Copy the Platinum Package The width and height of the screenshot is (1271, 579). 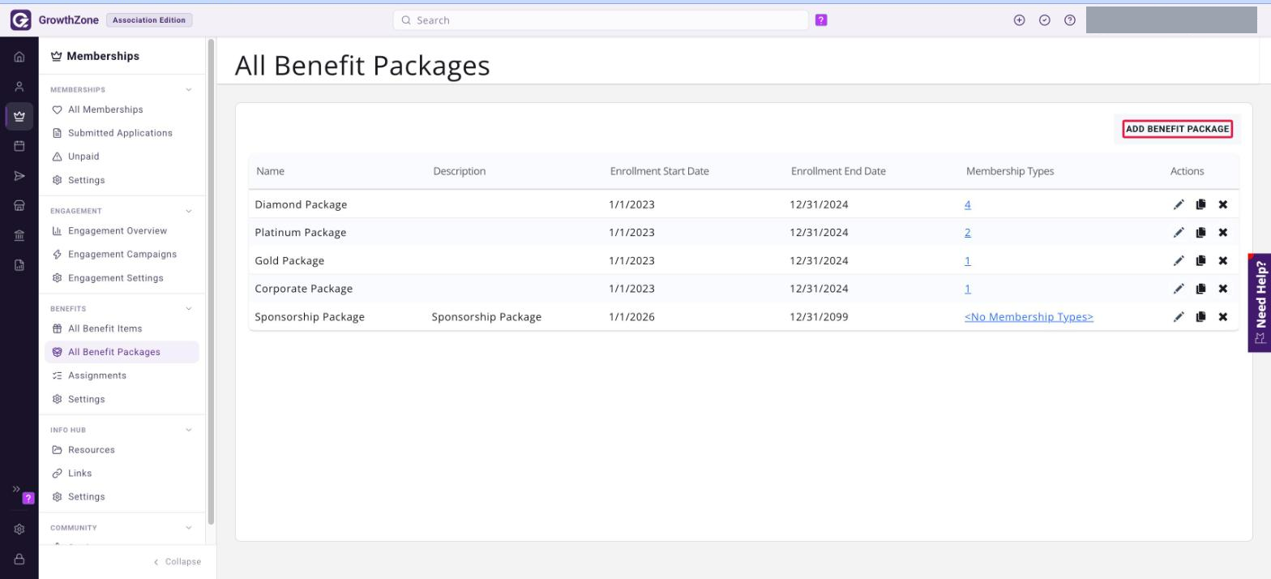point(1200,233)
